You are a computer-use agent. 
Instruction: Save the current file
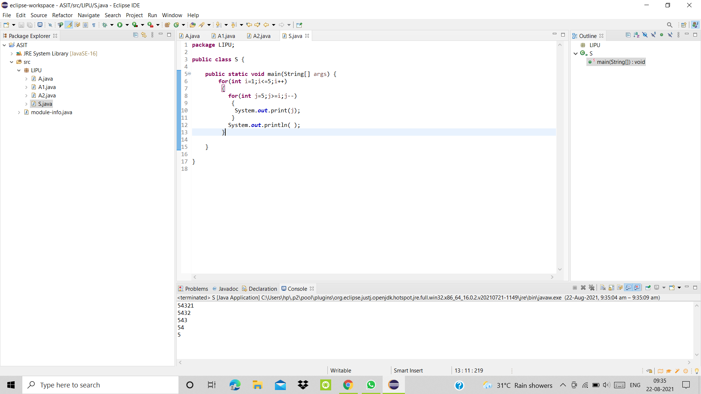(21, 24)
